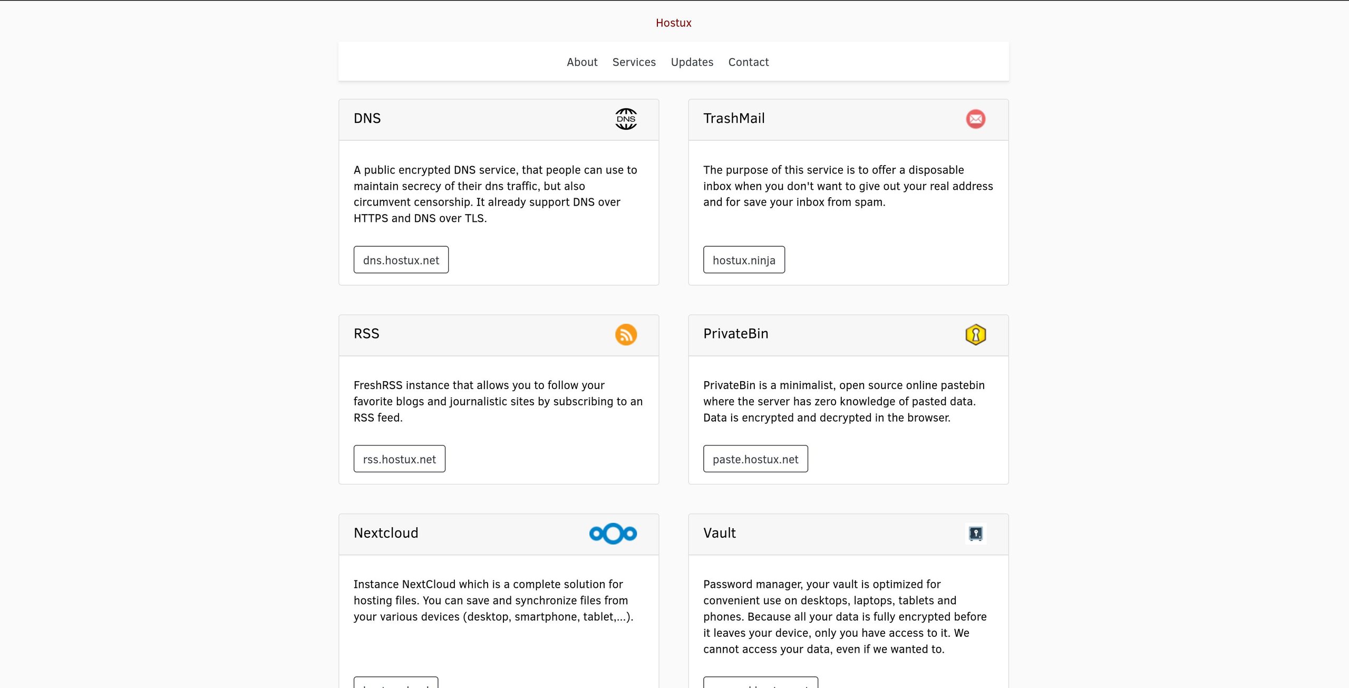The image size is (1349, 688).
Task: Click the red TrashMail envelope icon
Action: click(975, 119)
